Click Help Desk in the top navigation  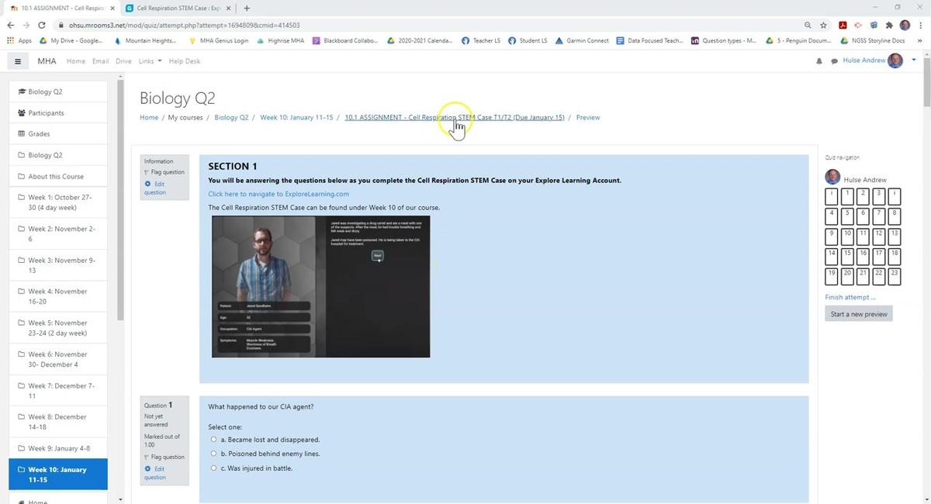pos(184,61)
